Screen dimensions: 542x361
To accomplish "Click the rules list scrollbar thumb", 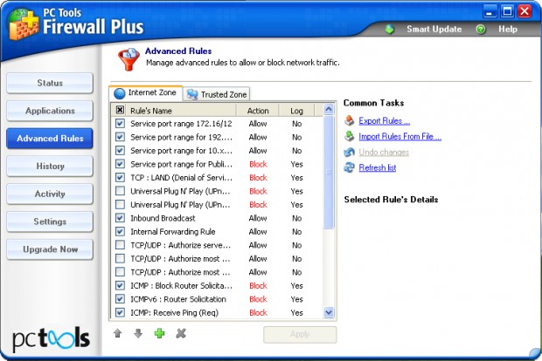I will click(329, 172).
